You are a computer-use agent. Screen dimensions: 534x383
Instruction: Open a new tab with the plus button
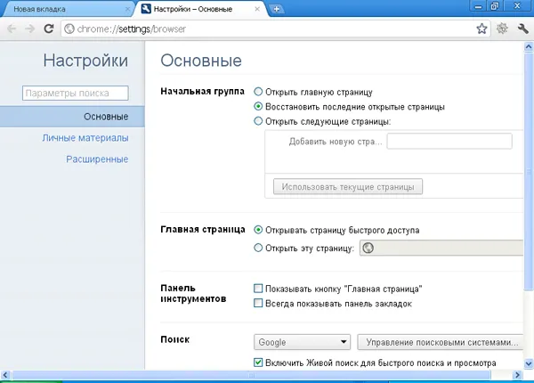point(277,9)
